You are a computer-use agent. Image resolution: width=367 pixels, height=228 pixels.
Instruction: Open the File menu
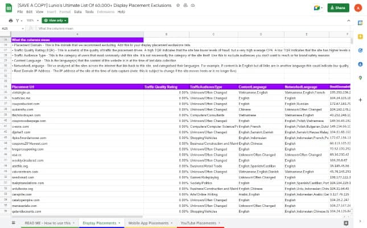20,12
